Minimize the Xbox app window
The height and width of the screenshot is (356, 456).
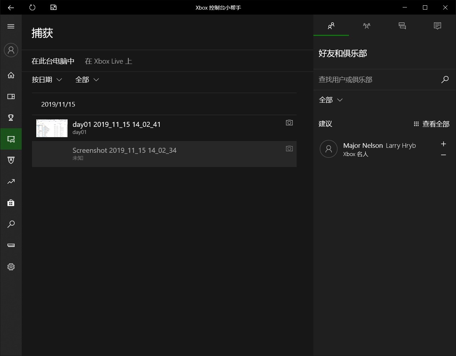pyautogui.click(x=404, y=7)
